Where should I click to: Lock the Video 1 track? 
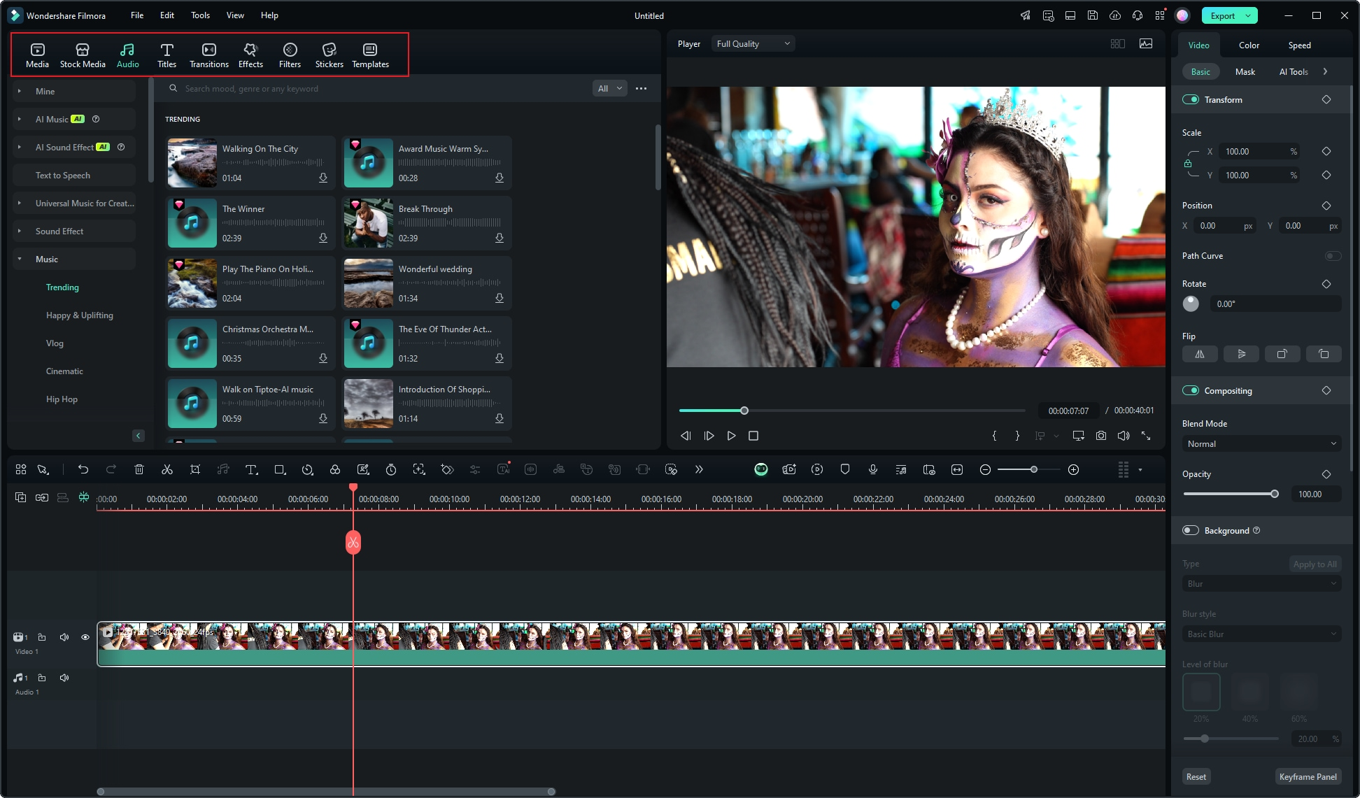pyautogui.click(x=42, y=637)
